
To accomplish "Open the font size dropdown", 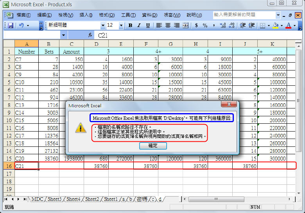I will pos(121,25).
